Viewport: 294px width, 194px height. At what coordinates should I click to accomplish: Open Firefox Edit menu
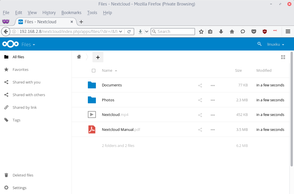[x=19, y=13]
